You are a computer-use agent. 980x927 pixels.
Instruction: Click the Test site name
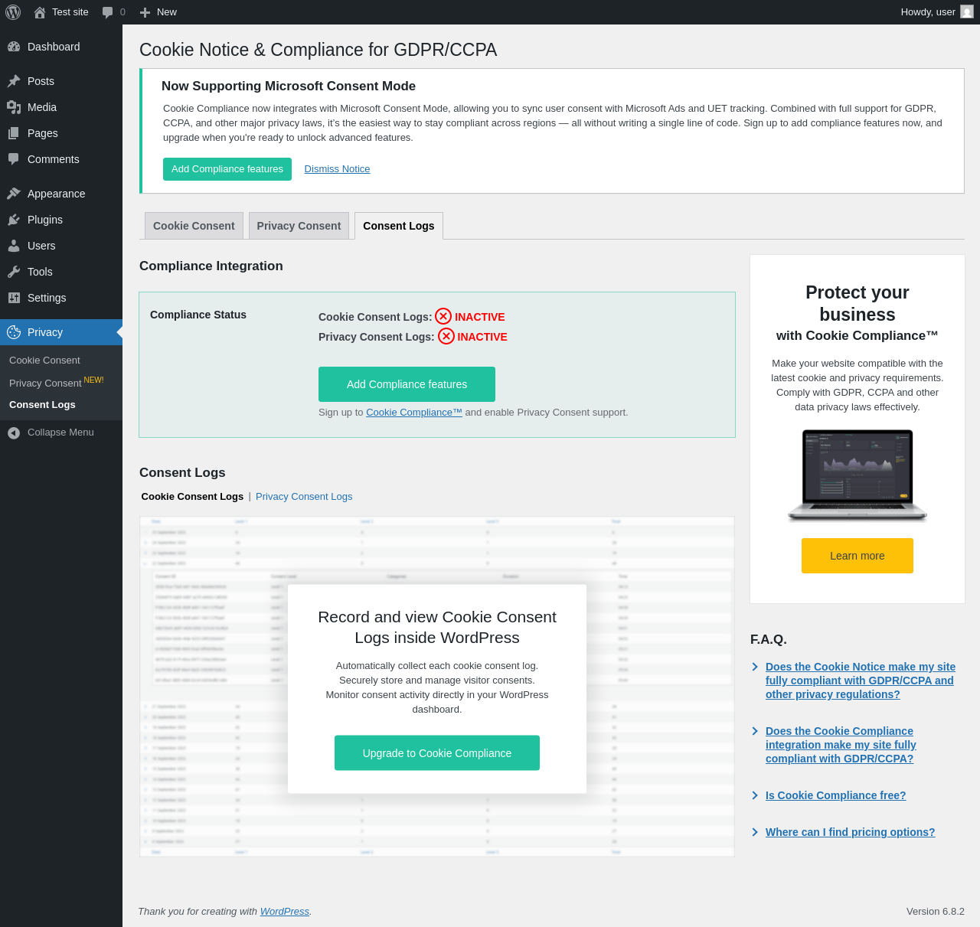[70, 12]
